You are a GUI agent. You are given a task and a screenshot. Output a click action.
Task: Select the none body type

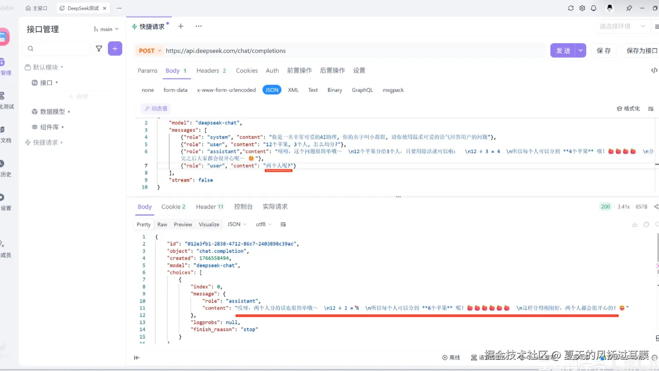tap(148, 90)
